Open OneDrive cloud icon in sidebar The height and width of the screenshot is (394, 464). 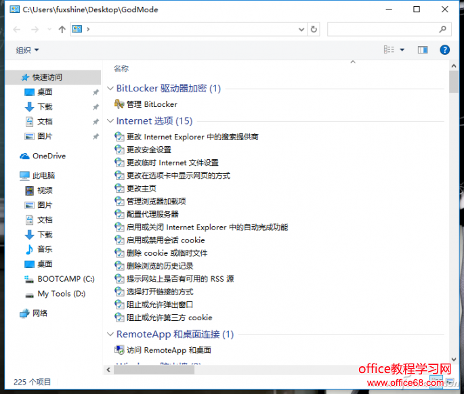[x=25, y=156]
